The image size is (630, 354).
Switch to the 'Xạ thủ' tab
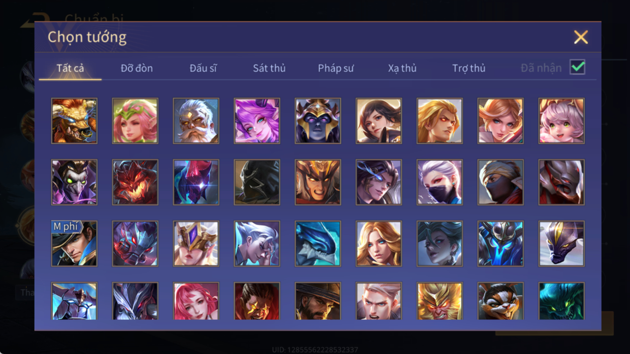[x=402, y=68]
